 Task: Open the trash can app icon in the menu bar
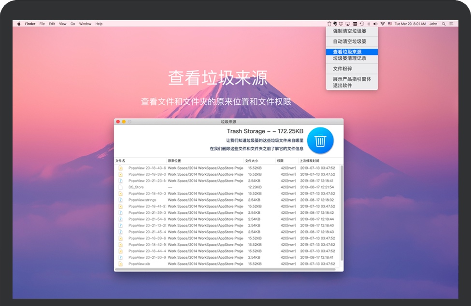329,24
